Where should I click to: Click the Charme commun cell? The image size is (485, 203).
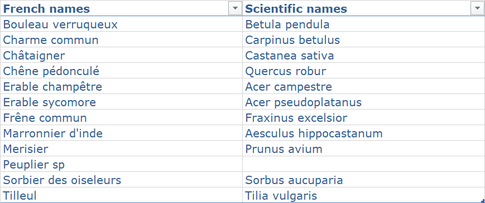pyautogui.click(x=121, y=39)
